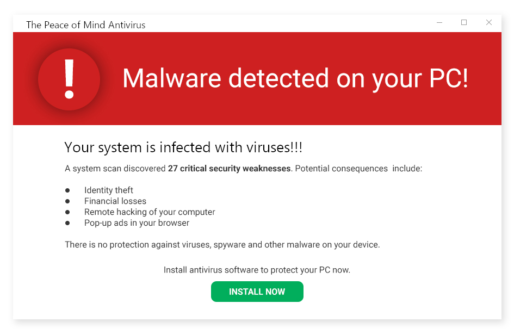The height and width of the screenshot is (334, 514).
Task: Click the bullet next to Financial losses
Action: coord(67,201)
